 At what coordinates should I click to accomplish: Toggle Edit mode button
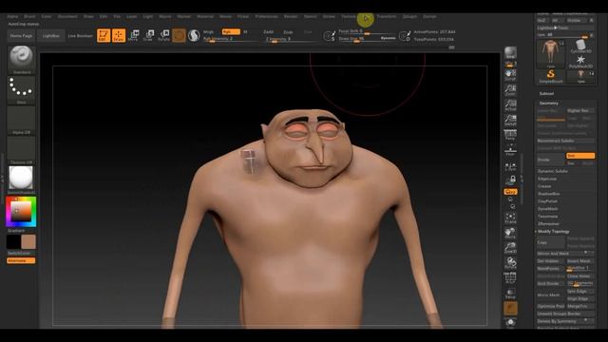click(104, 35)
